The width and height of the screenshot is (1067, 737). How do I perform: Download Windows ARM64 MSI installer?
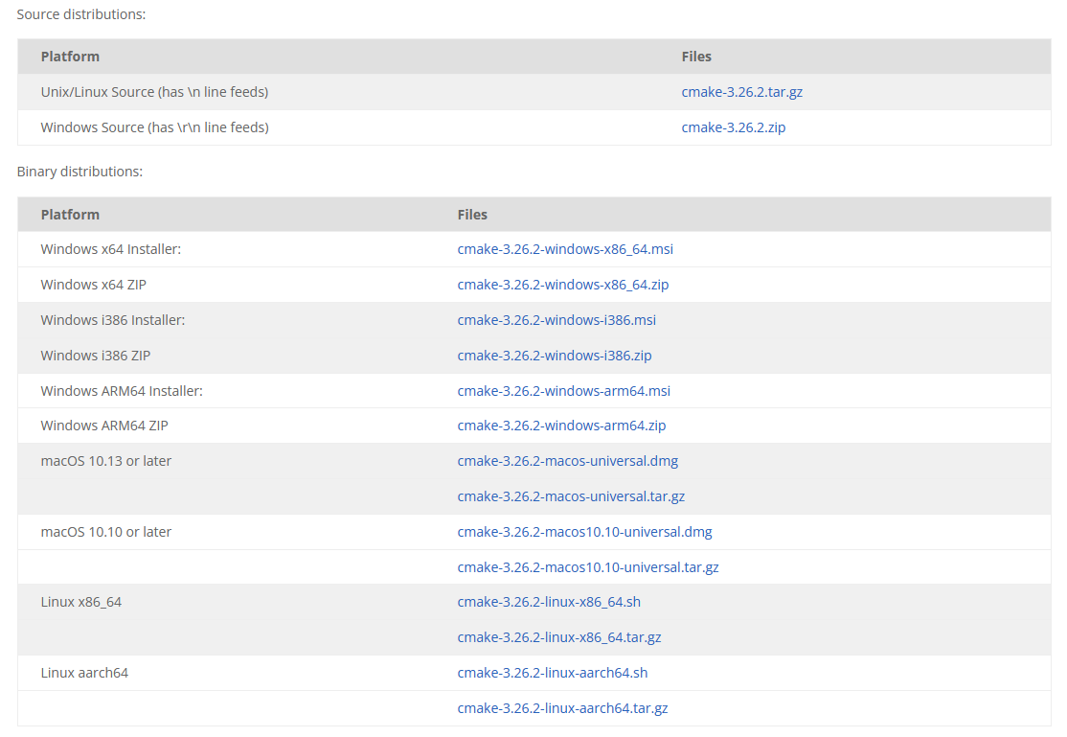(564, 391)
